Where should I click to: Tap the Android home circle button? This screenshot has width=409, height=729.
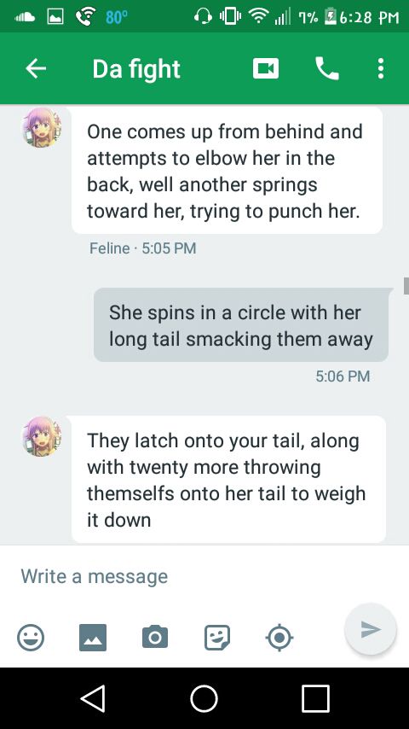(x=204, y=698)
